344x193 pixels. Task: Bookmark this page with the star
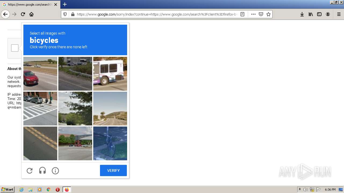tap(268, 14)
